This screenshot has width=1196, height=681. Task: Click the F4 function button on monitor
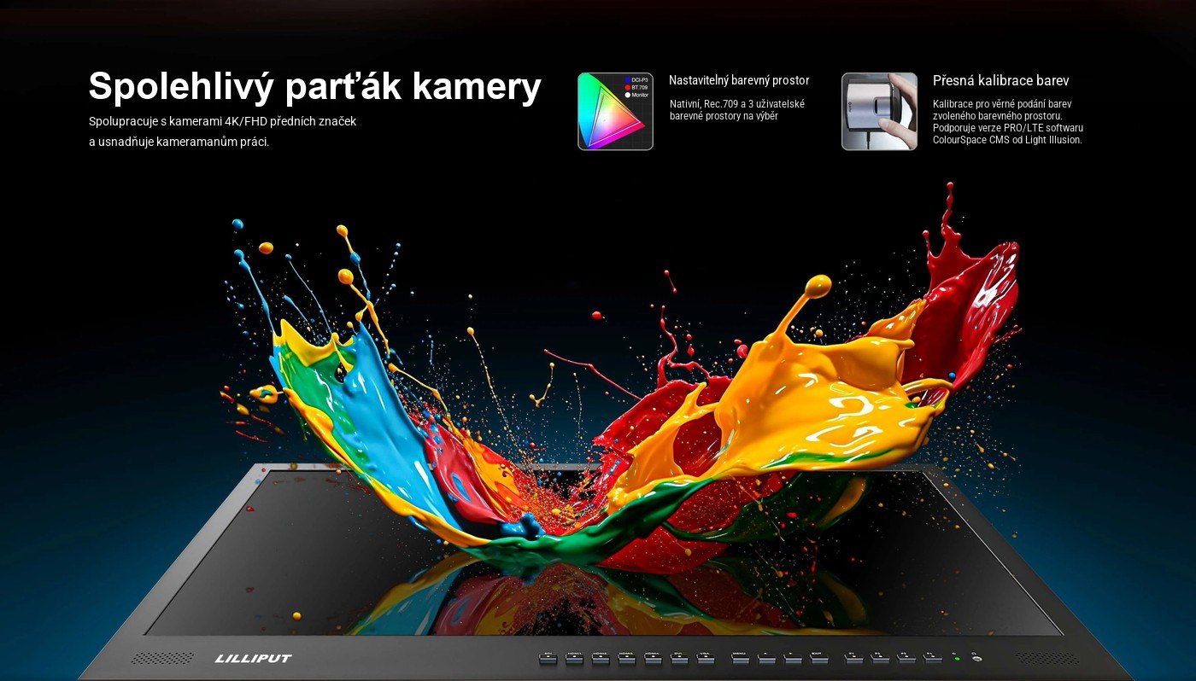pyautogui.click(x=932, y=658)
